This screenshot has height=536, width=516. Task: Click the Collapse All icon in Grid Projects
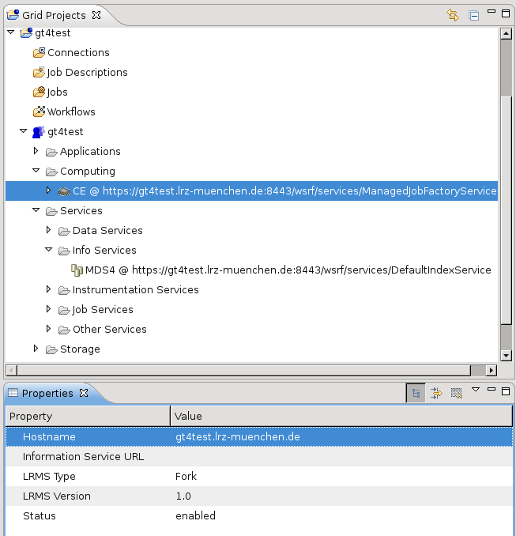point(473,15)
